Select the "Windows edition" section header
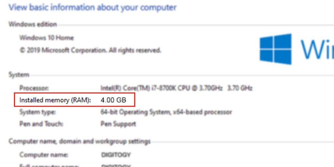The height and width of the screenshot is (167, 334). point(33,24)
